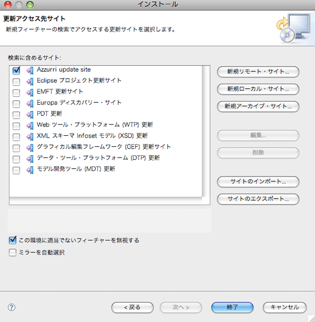Open help with the question mark icon

point(11,307)
